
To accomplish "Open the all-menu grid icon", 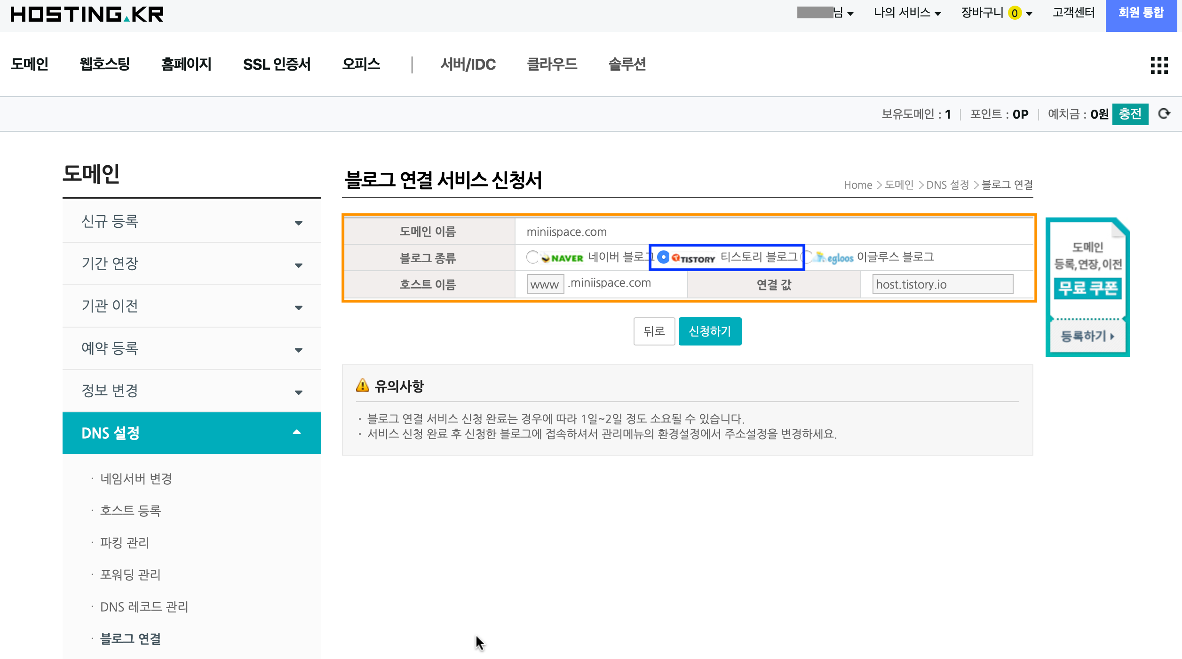I will (1159, 65).
